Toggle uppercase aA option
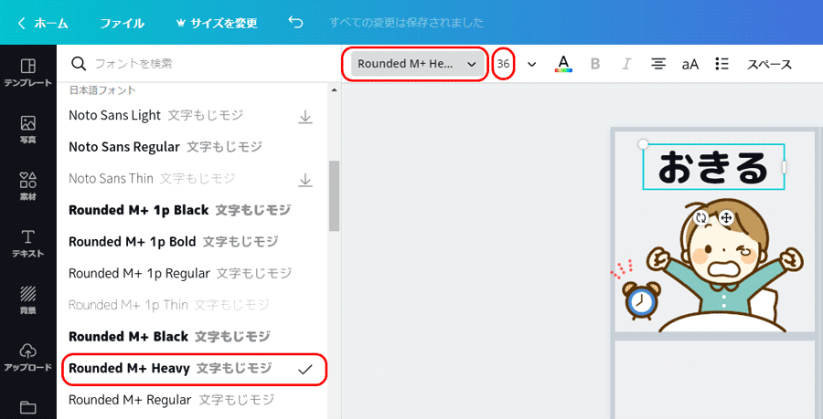 pyautogui.click(x=690, y=64)
